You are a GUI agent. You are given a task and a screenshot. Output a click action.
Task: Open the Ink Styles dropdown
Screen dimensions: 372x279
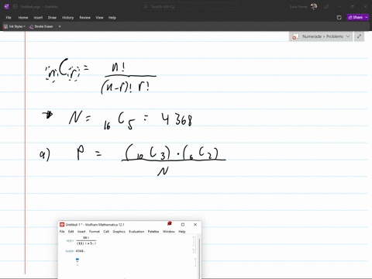pyautogui.click(x=14, y=26)
